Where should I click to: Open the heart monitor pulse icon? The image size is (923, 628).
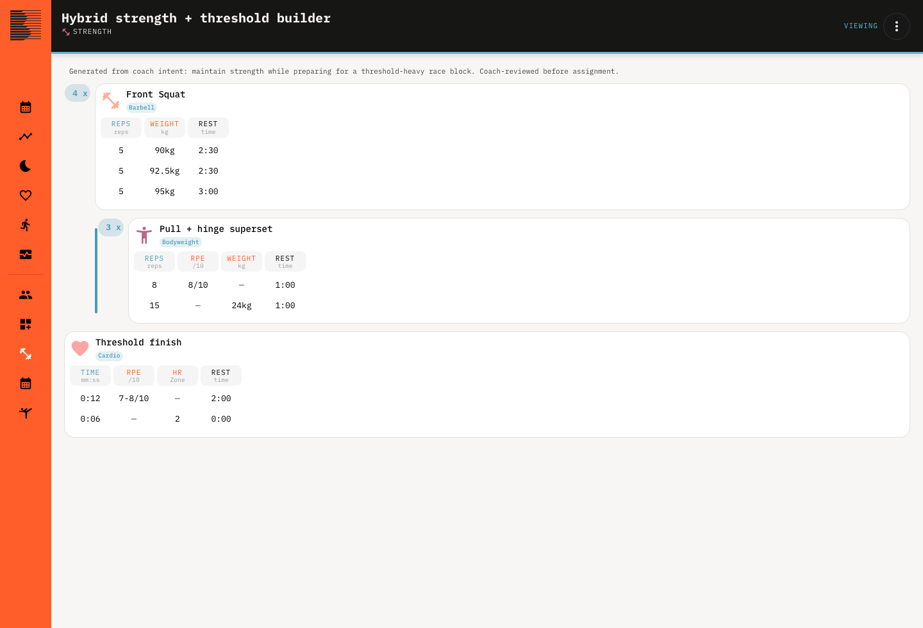(26, 254)
